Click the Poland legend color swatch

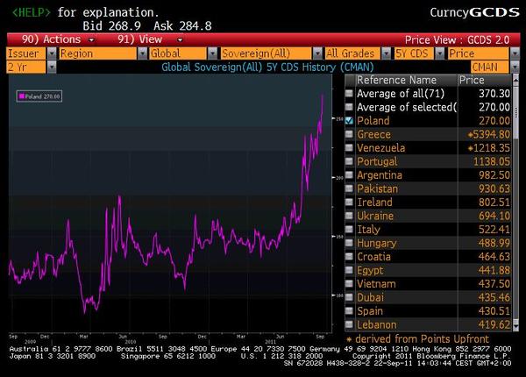click(21, 96)
